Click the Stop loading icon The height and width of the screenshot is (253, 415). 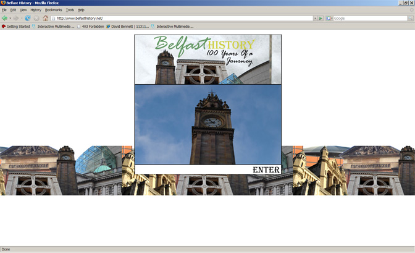(x=36, y=18)
